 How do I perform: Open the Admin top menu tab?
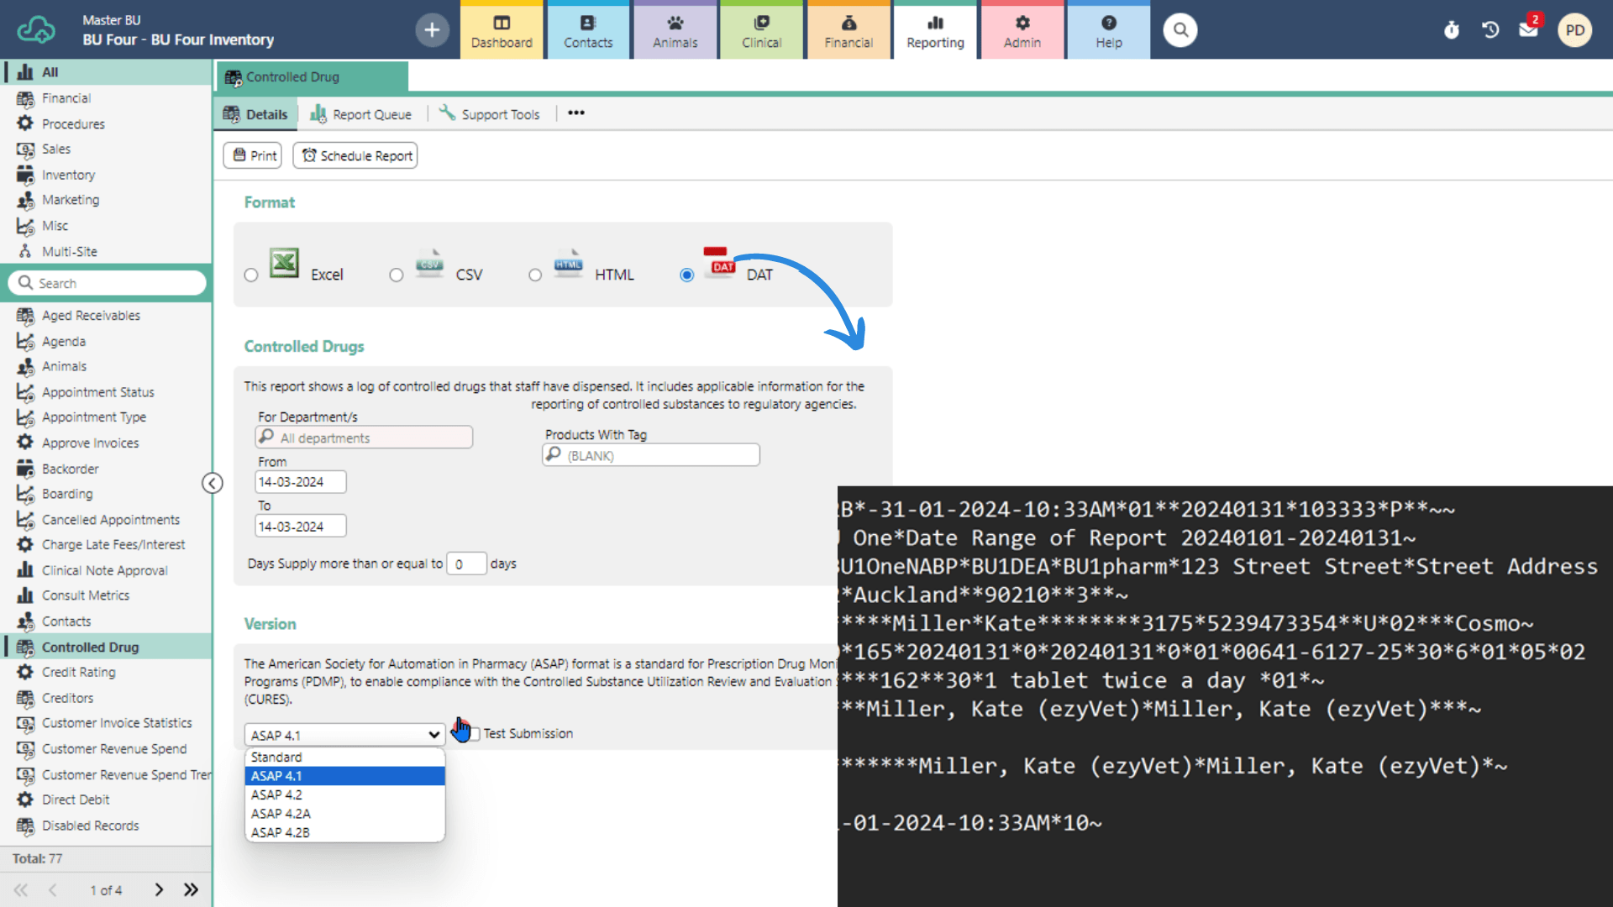[1022, 30]
